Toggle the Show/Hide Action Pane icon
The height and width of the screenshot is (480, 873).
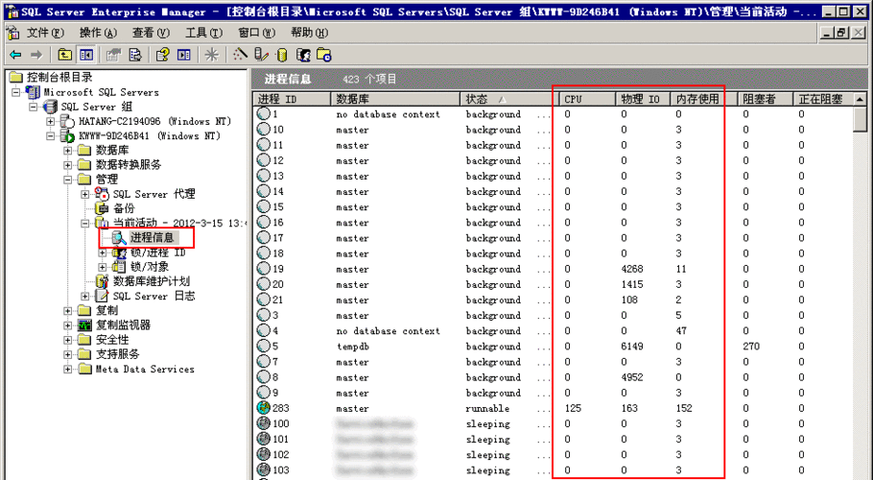[184, 55]
